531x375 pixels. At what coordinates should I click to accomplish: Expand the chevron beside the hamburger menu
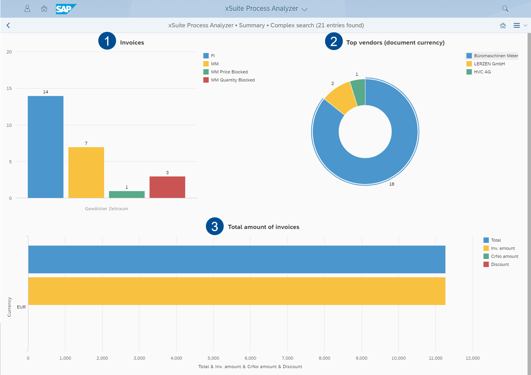tap(525, 26)
